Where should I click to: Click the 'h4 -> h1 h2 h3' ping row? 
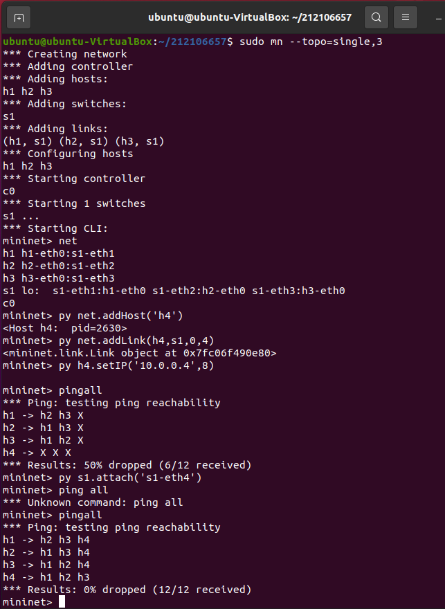click(46, 577)
